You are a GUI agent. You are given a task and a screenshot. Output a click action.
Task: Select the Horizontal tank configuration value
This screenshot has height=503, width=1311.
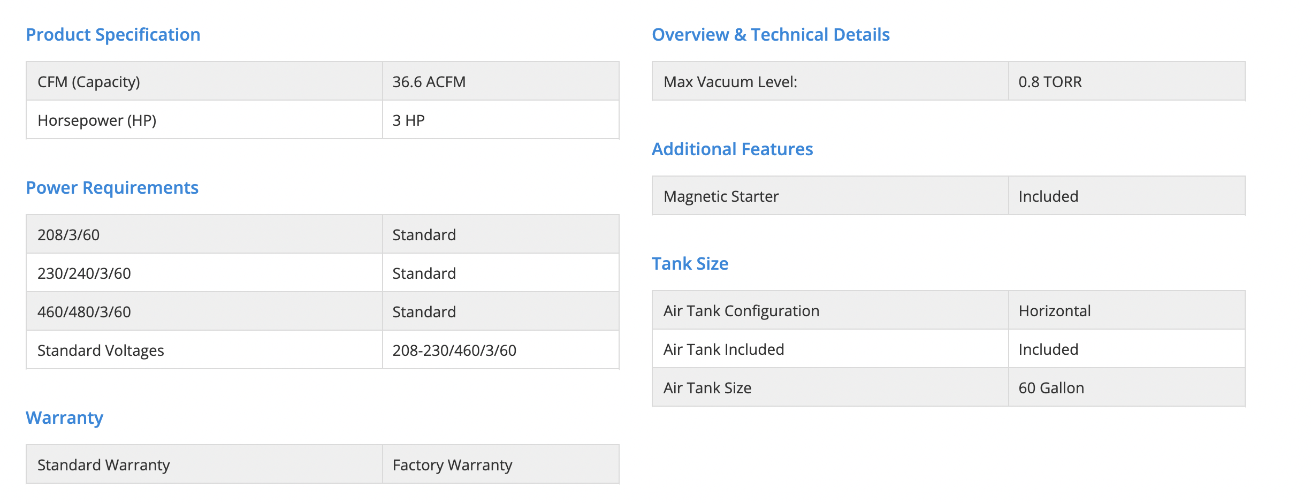click(1054, 311)
